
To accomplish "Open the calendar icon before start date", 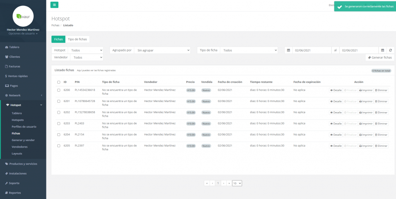I will (x=288, y=50).
